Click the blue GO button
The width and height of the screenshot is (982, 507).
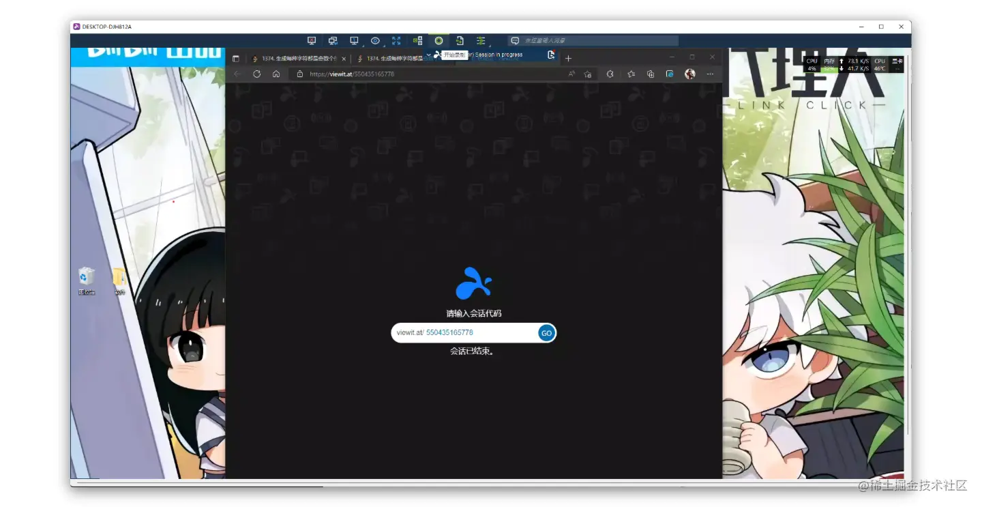[546, 333]
